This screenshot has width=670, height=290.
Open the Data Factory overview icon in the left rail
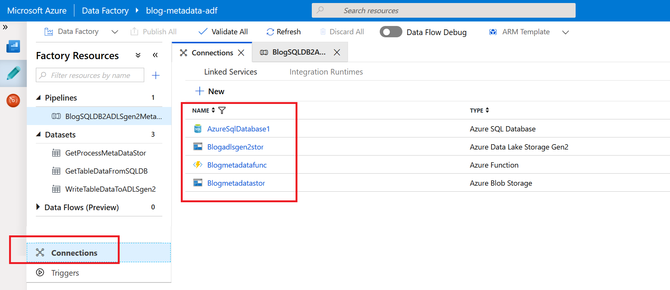click(x=13, y=46)
